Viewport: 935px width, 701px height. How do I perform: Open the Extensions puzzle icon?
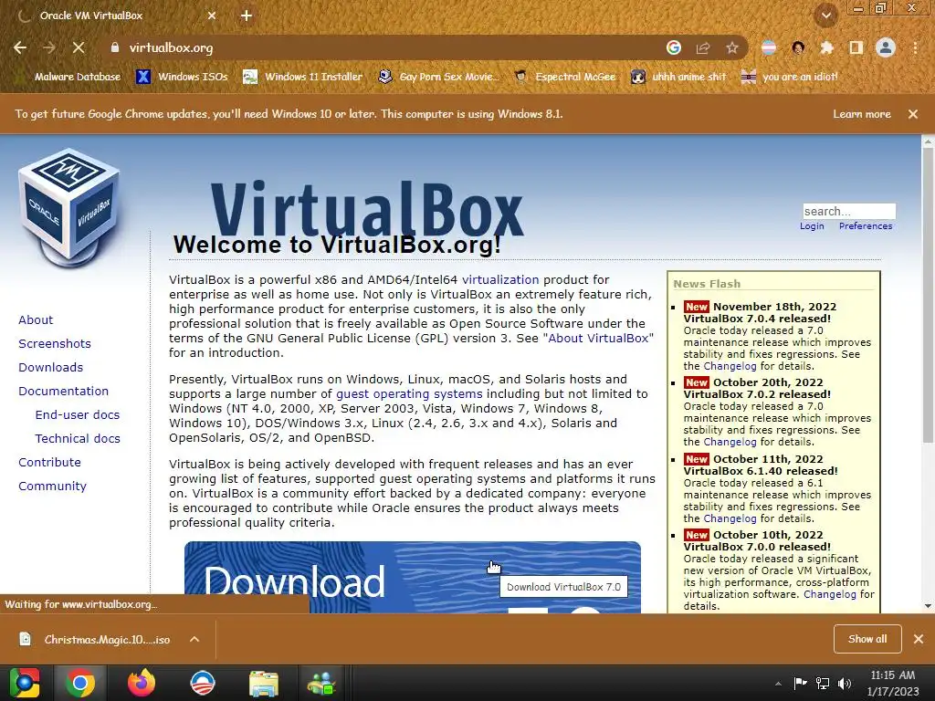[x=826, y=47]
